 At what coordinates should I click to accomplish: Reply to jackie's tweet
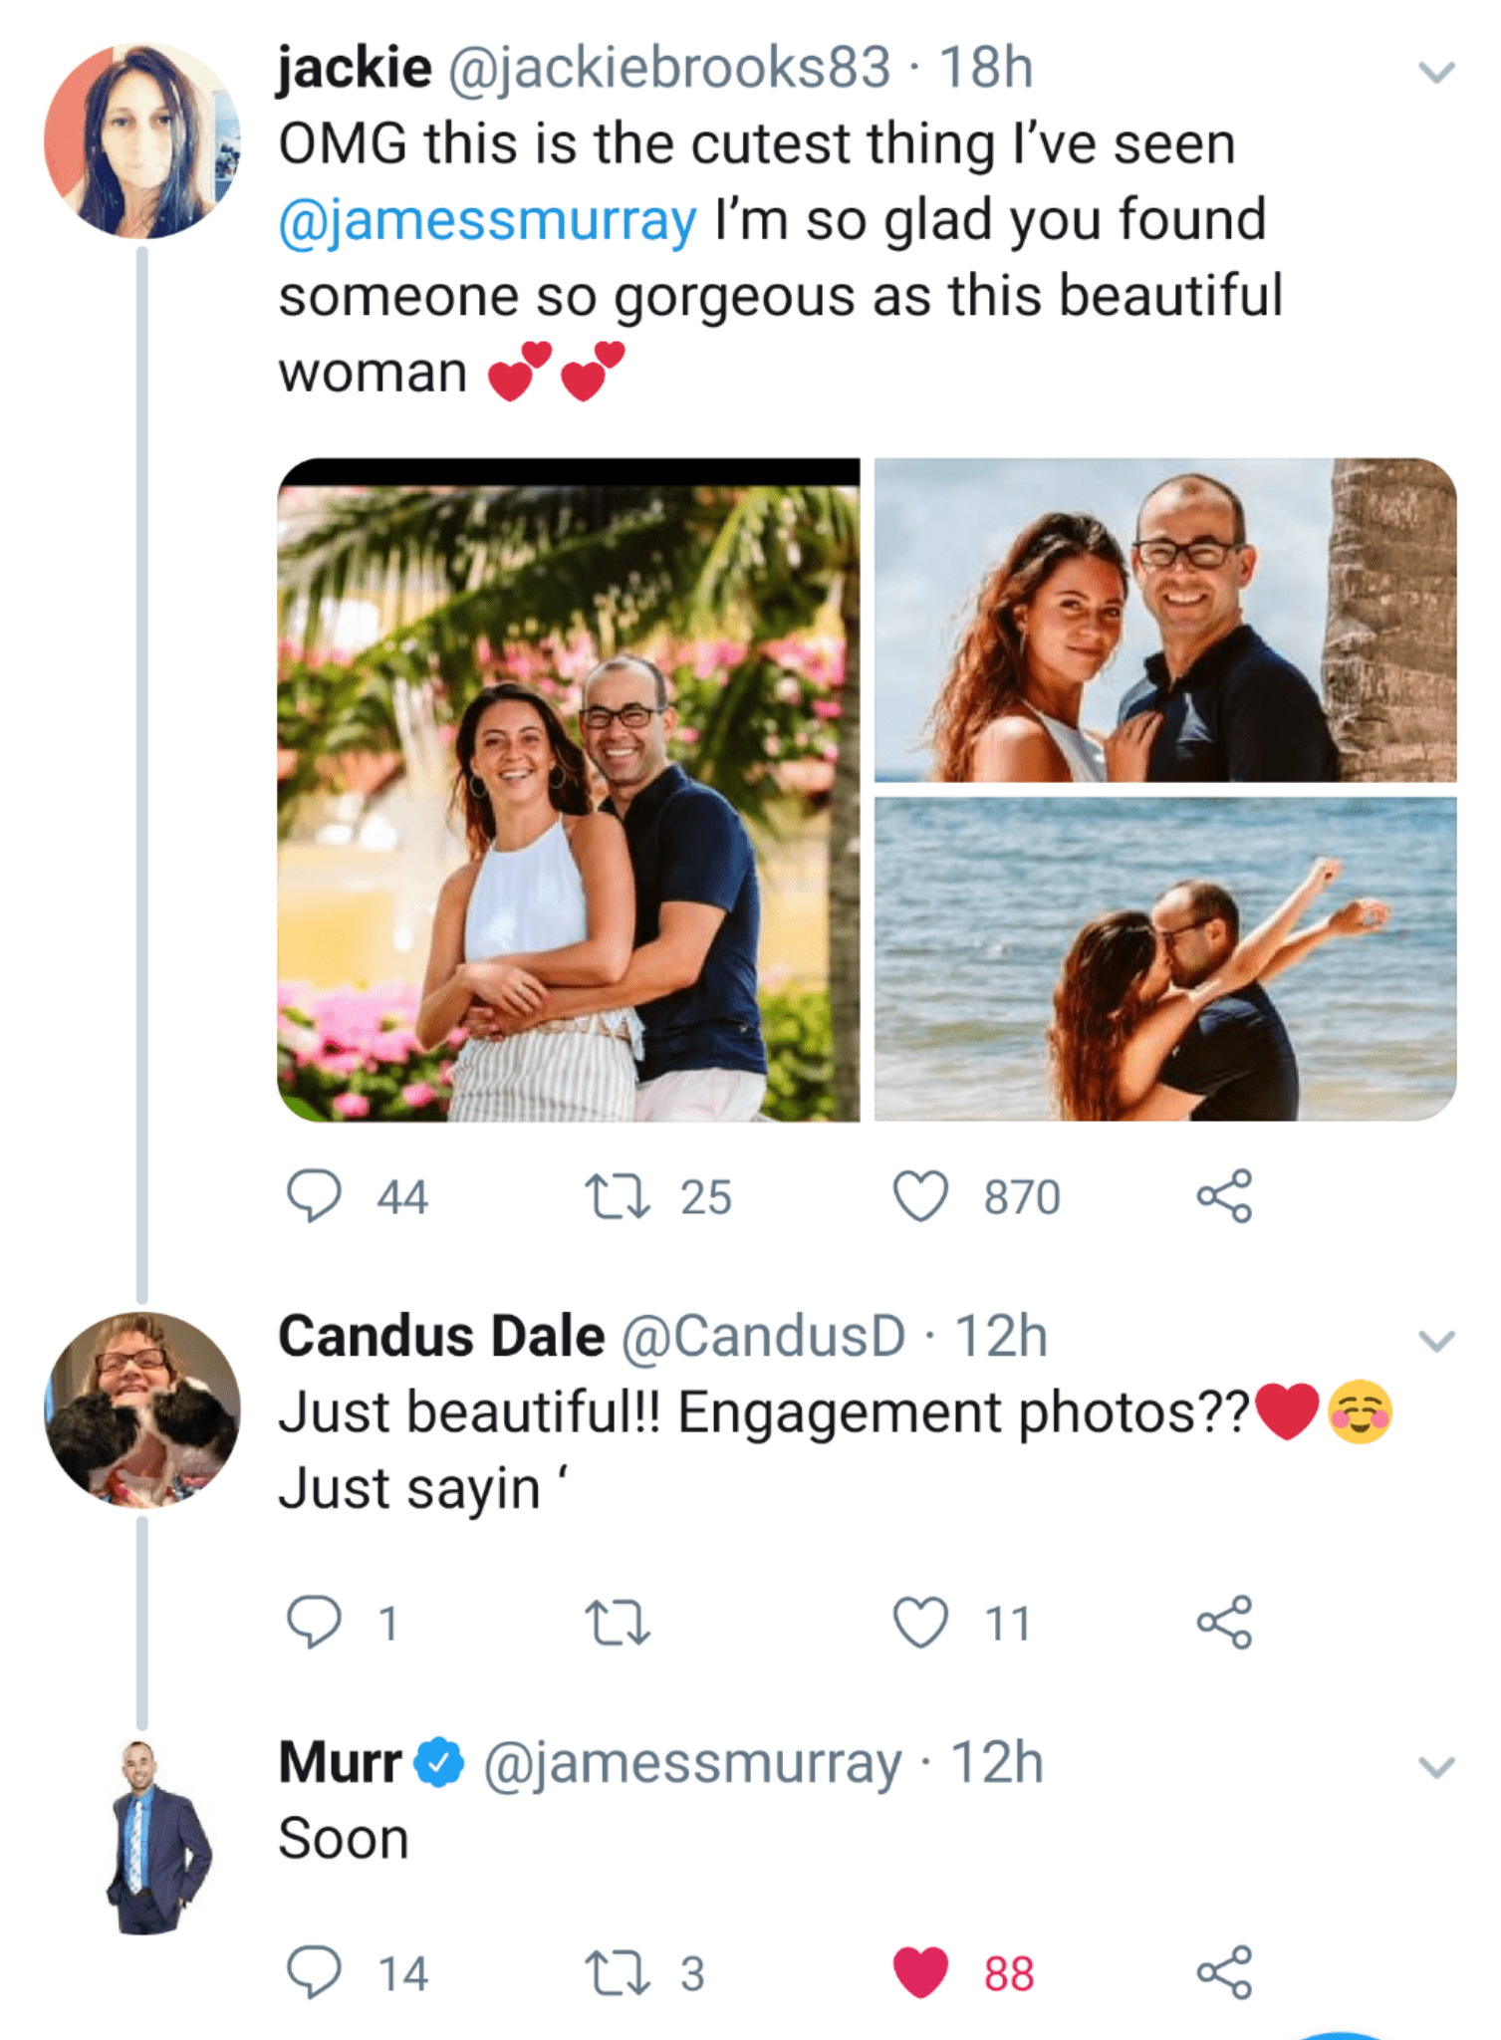point(314,1196)
